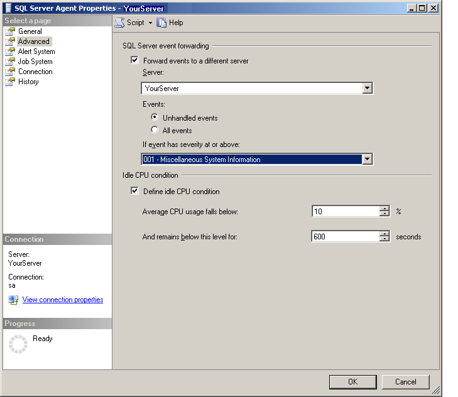Uncheck Forward events to a different server

pyautogui.click(x=134, y=61)
